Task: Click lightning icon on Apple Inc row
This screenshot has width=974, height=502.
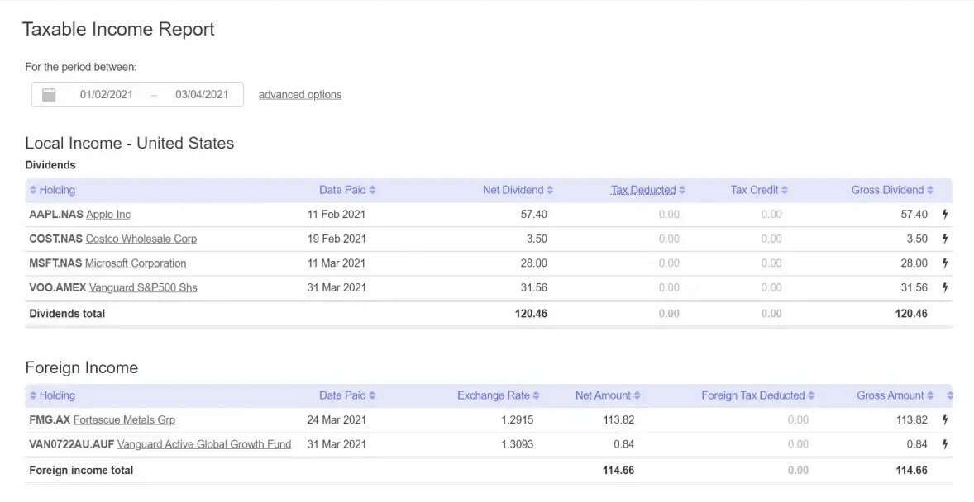Action: (x=945, y=214)
